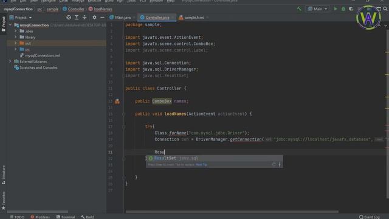The image size is (389, 219).
Task: Fold the imports at line 3
Action: pyautogui.click(x=124, y=38)
